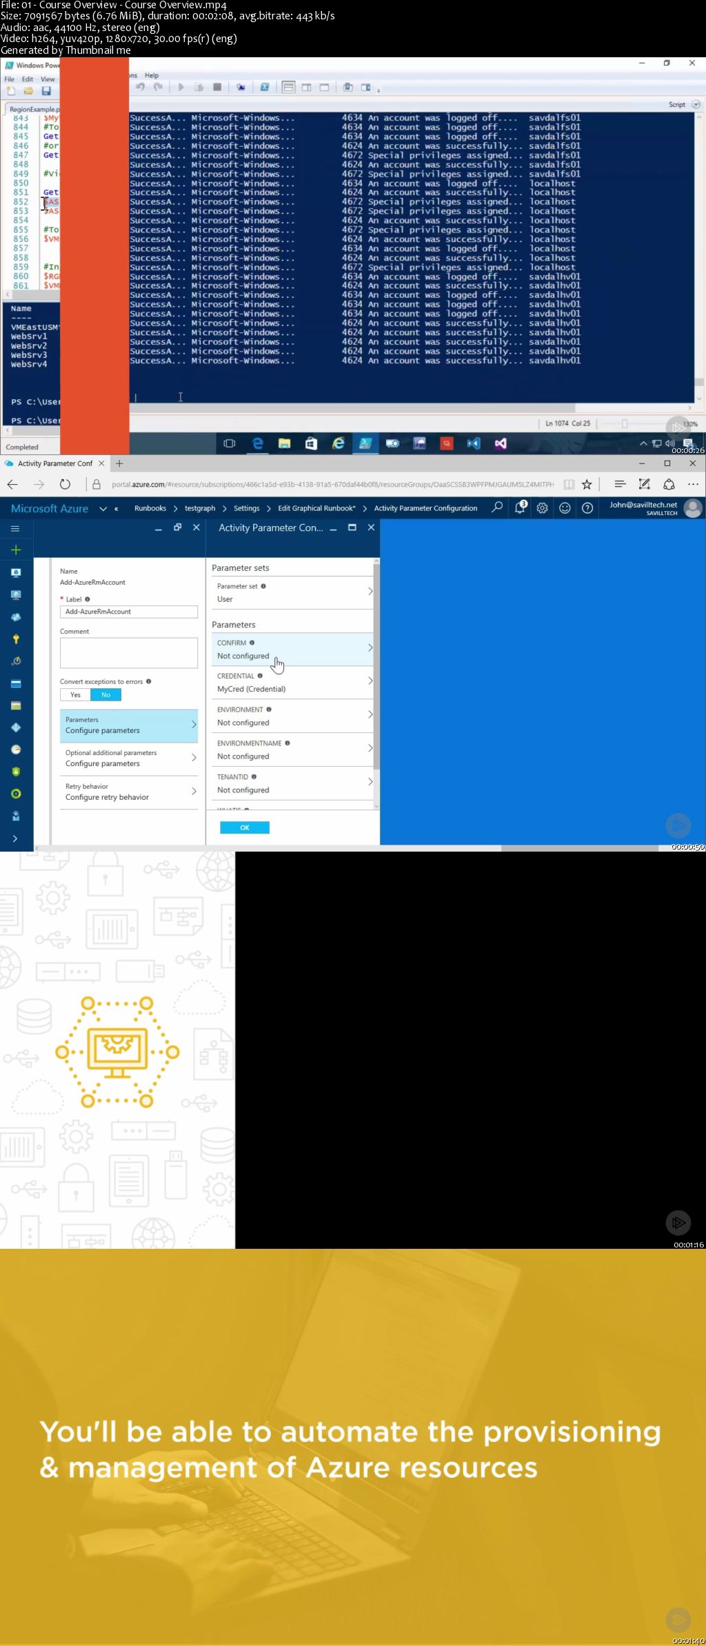The width and height of the screenshot is (706, 1646).
Task: Open Azure portal search magnifier icon
Action: click(497, 508)
